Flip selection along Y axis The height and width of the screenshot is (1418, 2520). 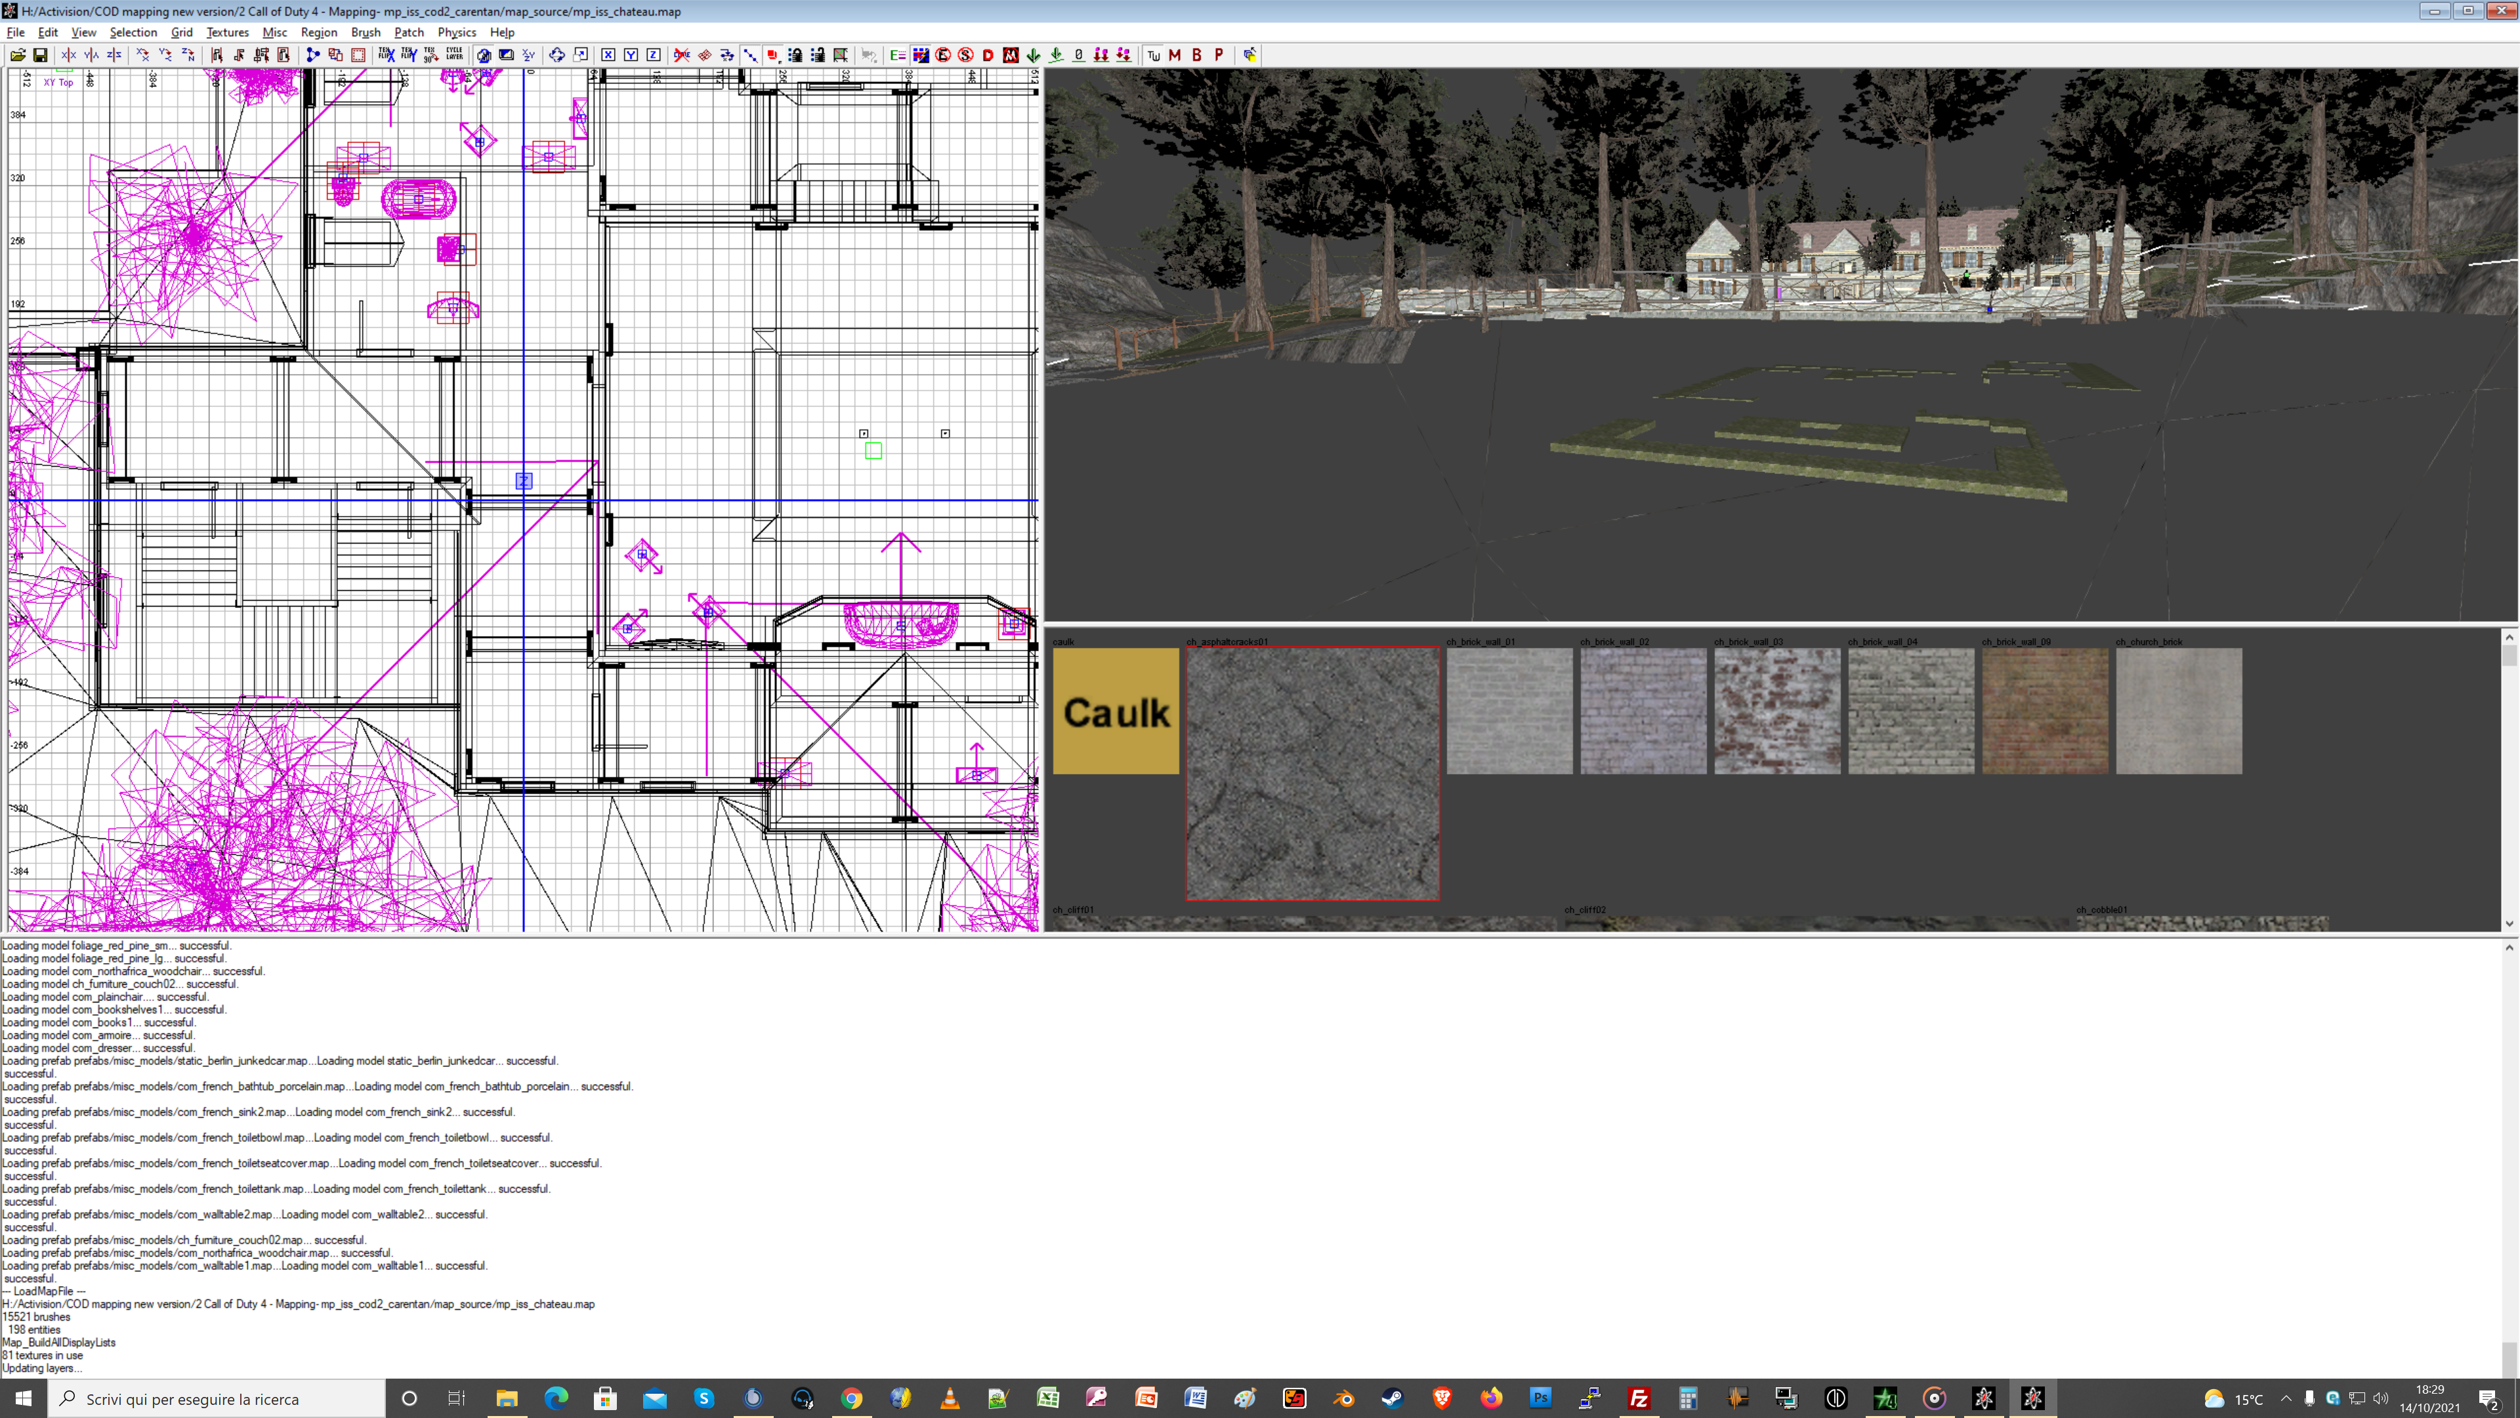(x=91, y=54)
